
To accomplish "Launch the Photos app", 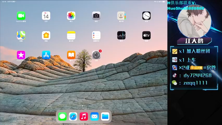I will point(71,16).
